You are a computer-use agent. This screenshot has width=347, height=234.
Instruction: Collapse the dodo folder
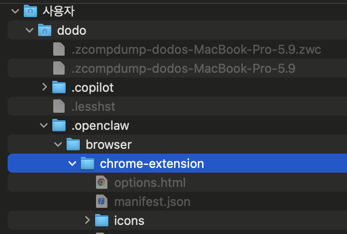[29, 30]
